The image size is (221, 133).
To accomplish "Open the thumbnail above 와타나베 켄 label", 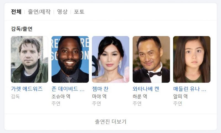I will 151,59.
